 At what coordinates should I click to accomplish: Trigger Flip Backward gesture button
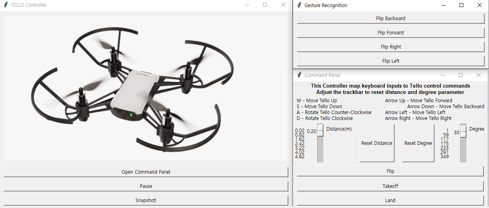tap(391, 19)
